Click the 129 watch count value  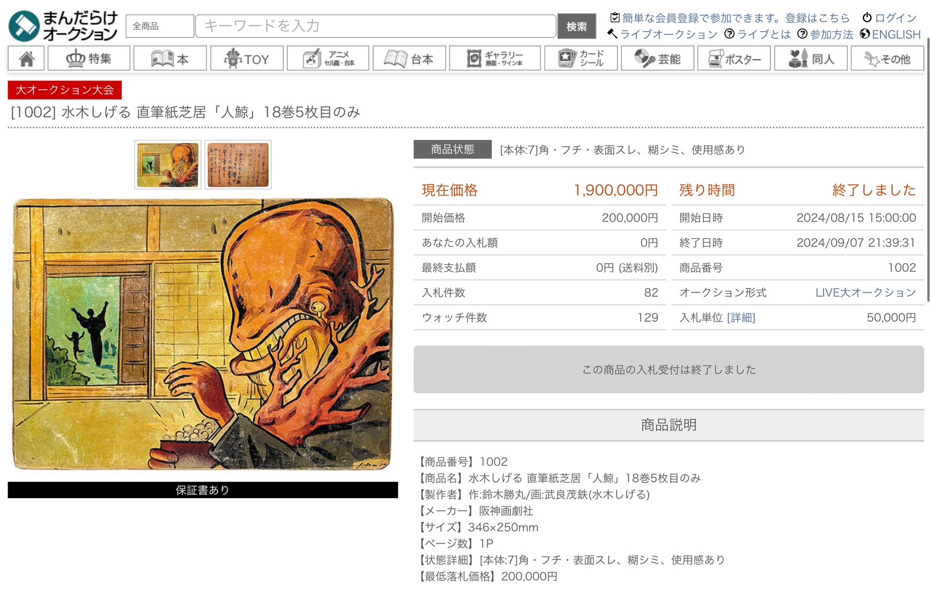(648, 318)
